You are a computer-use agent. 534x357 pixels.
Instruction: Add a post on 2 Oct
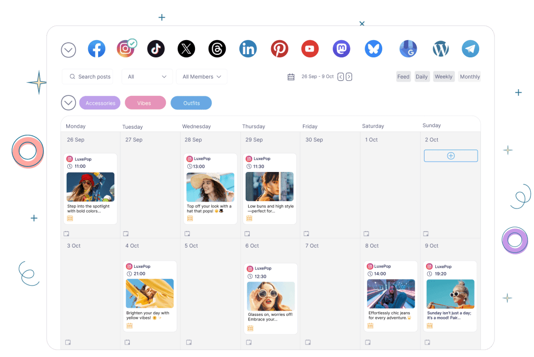tap(451, 155)
